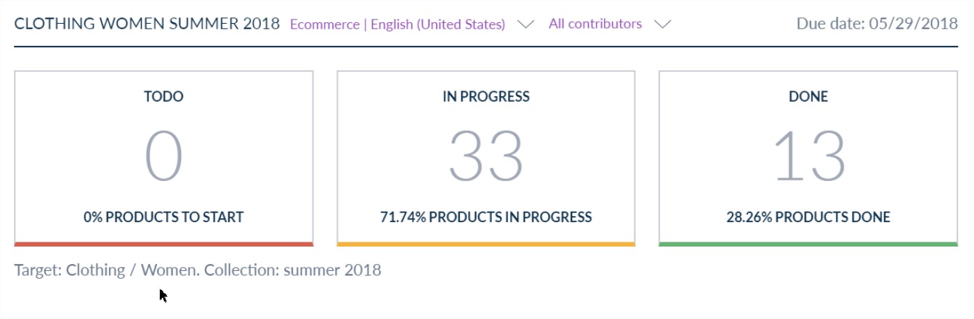Viewport: 974px width, 319px height.
Task: Click the Due date 05/29/2018 label
Action: pyautogui.click(x=878, y=24)
